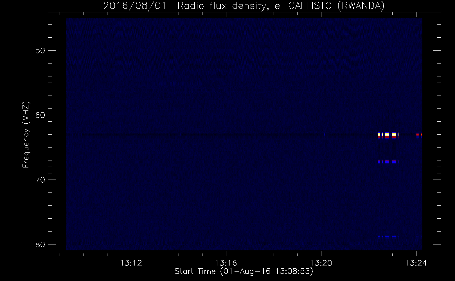Click the 13:12 time tick label
This screenshot has width=455, height=281.
pyautogui.click(x=131, y=263)
